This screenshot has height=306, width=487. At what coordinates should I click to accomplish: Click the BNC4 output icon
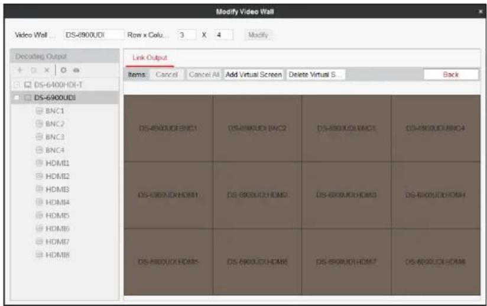pyautogui.click(x=39, y=150)
